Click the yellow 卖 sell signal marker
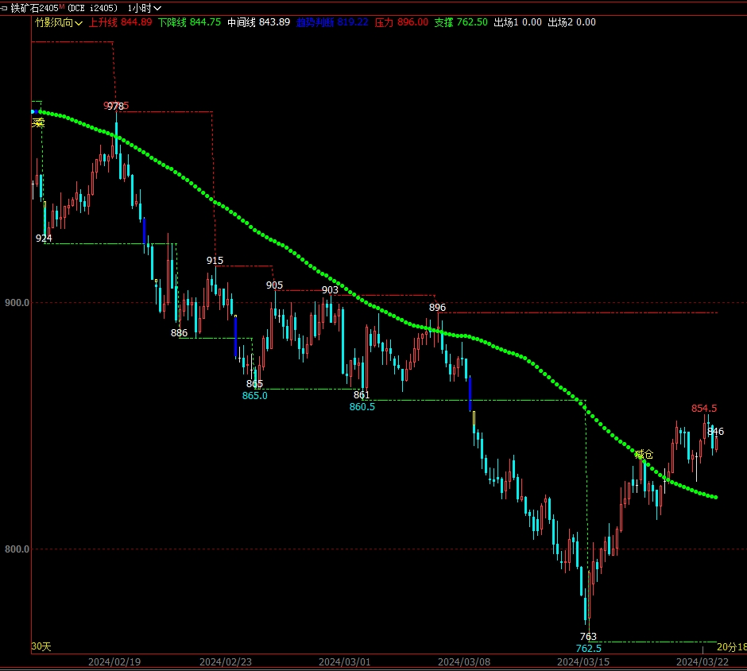This screenshot has height=671, width=747. pos(37,122)
